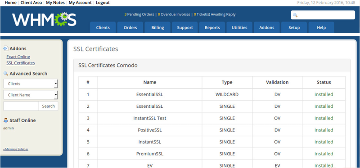The width and height of the screenshot is (360, 168).
Task: Click Installed status for InstantSSL Test row
Action: point(324,118)
